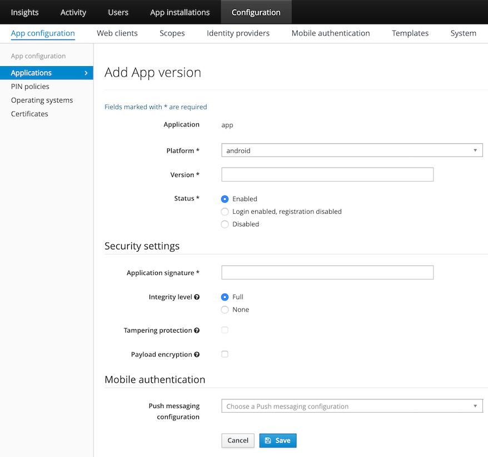Click the arrow on Applications sidebar entry
Viewport: 488px width, 457px height.
[87, 72]
